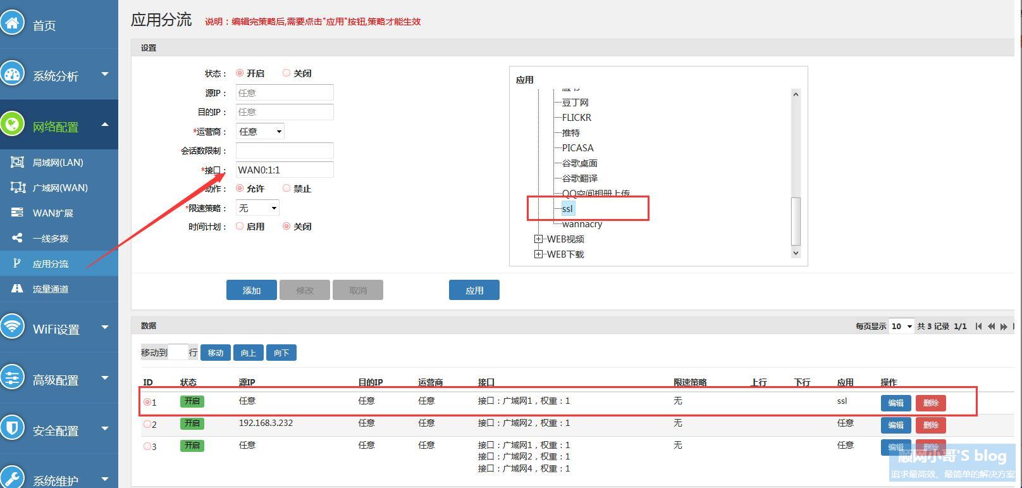Open the 一线多拨 menu item
Screen dimensions: 1022x488
(x=51, y=239)
